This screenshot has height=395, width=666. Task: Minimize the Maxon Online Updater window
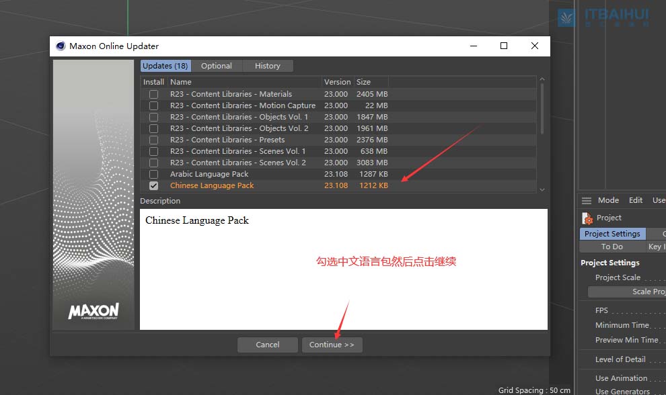pos(474,46)
